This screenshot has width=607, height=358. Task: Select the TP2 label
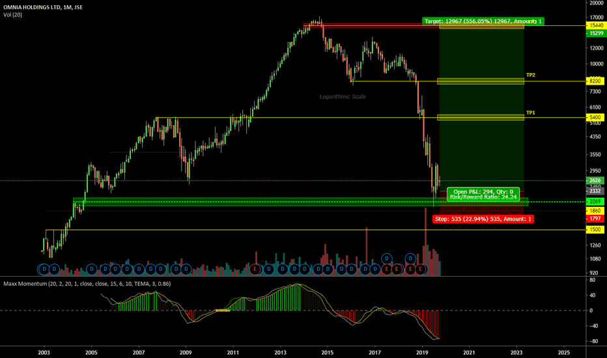(530, 75)
